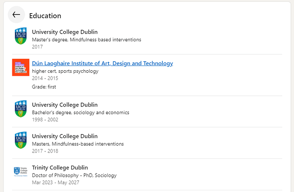Click the UCD crest for the Masters 2017 - 2018 entry
Image resolution: width=294 pixels, height=192 pixels.
(x=21, y=140)
